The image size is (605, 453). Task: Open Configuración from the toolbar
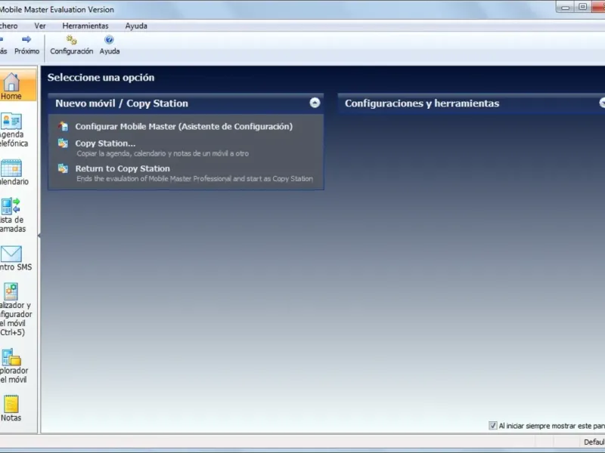(71, 45)
